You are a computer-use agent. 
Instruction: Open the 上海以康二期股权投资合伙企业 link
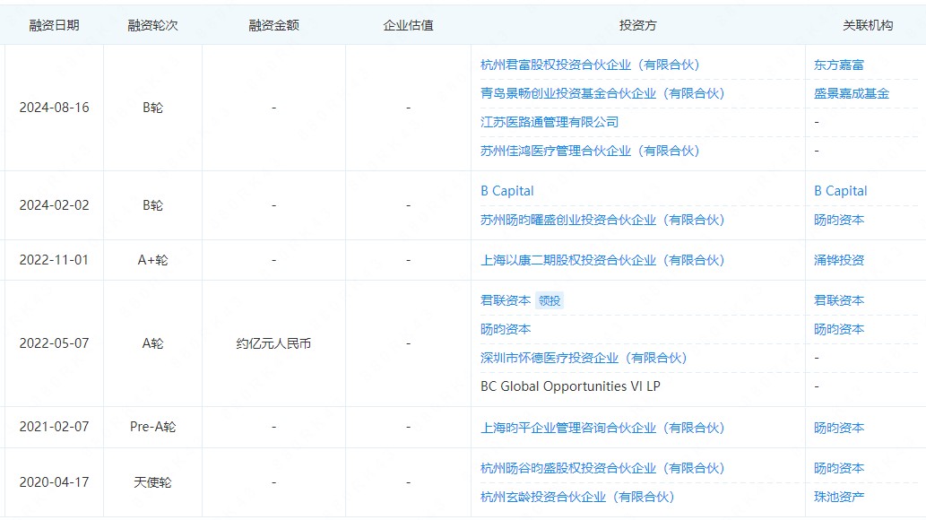point(601,260)
